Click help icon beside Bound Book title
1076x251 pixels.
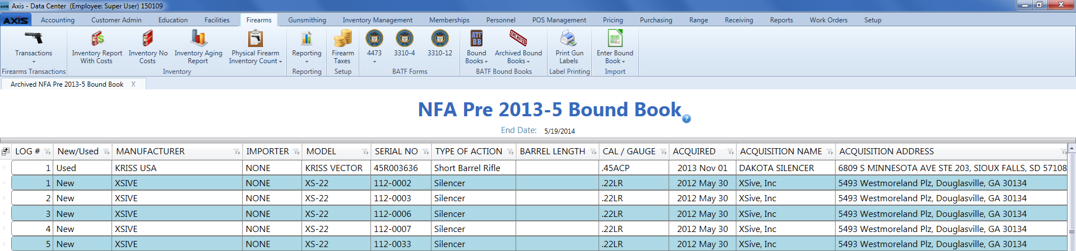(687, 119)
